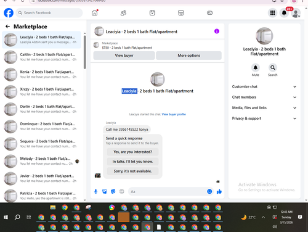Open the Leaciyia conversation in list
Screen dimensions: 308x232
(x=42, y=39)
